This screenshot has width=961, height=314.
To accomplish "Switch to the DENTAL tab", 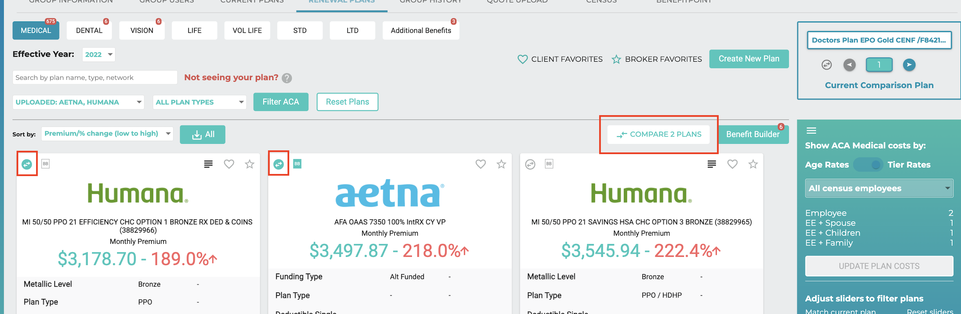I will click(x=89, y=31).
